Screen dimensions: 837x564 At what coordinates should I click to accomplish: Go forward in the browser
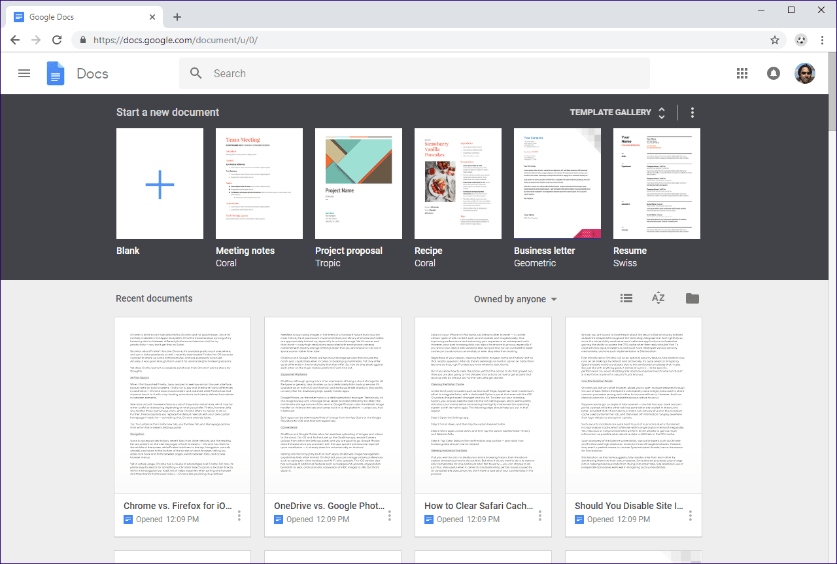click(x=36, y=40)
